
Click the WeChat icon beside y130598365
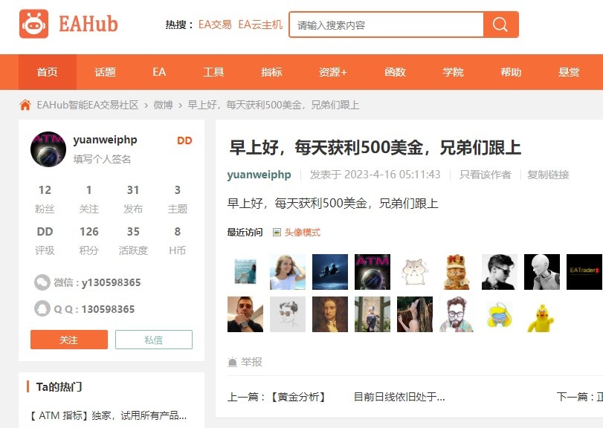(x=40, y=282)
